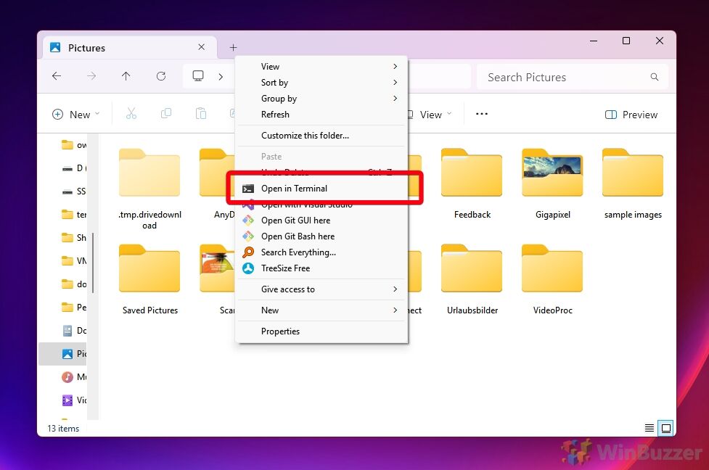Click the '13 items' status text

[63, 429]
